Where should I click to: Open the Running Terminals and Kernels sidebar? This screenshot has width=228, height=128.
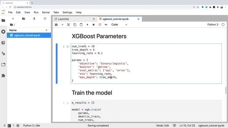click(x=3, y=32)
